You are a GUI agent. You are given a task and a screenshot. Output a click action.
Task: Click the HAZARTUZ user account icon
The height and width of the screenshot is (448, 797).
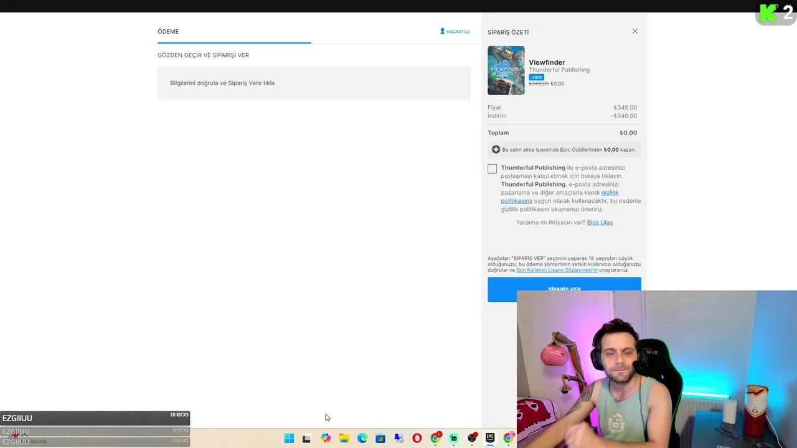coord(443,31)
